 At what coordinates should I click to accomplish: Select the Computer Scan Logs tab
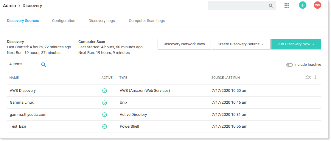pos(147,21)
